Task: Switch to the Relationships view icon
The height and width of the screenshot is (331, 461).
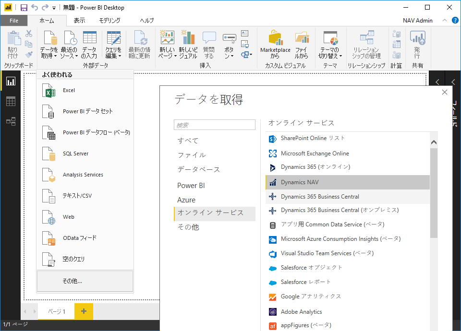Action: pyautogui.click(x=11, y=121)
